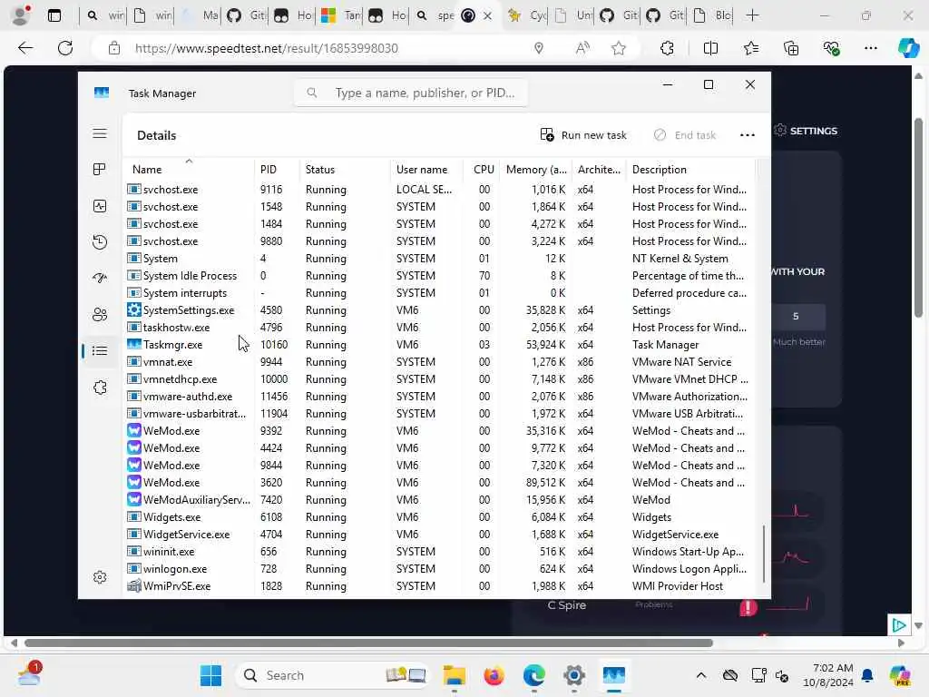Open the Services page in sidebar
929x697 pixels.
[100, 387]
